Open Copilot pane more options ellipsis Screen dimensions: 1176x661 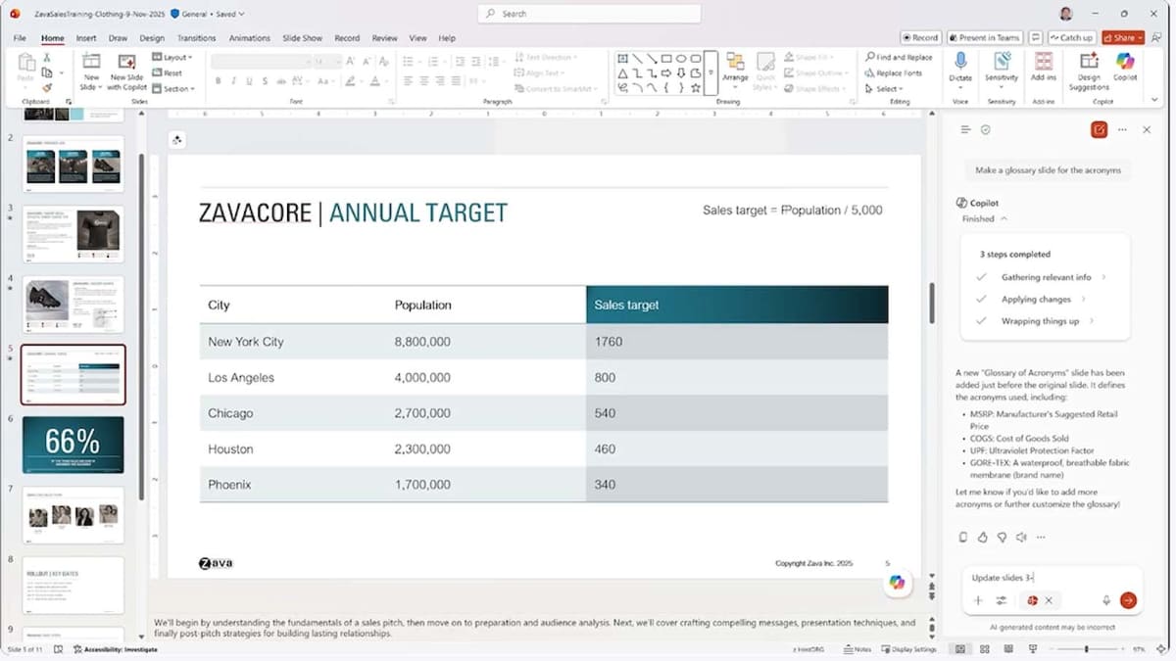(x=1122, y=129)
